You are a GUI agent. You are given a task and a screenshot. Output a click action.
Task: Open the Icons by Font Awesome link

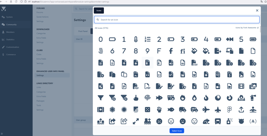(x=247, y=28)
